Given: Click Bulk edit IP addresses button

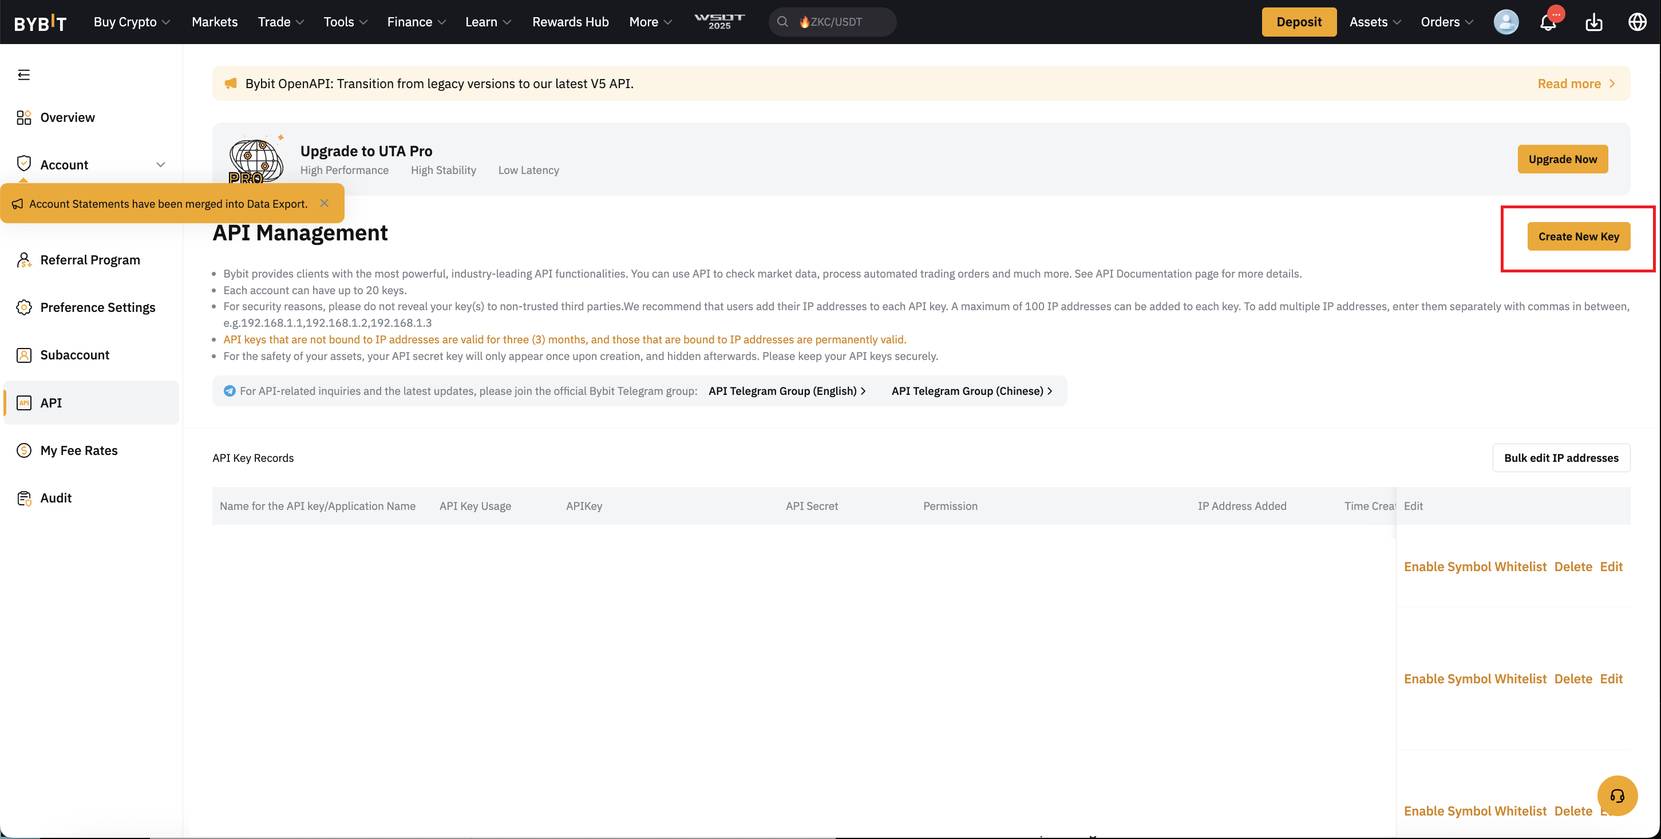Looking at the screenshot, I should 1560,457.
